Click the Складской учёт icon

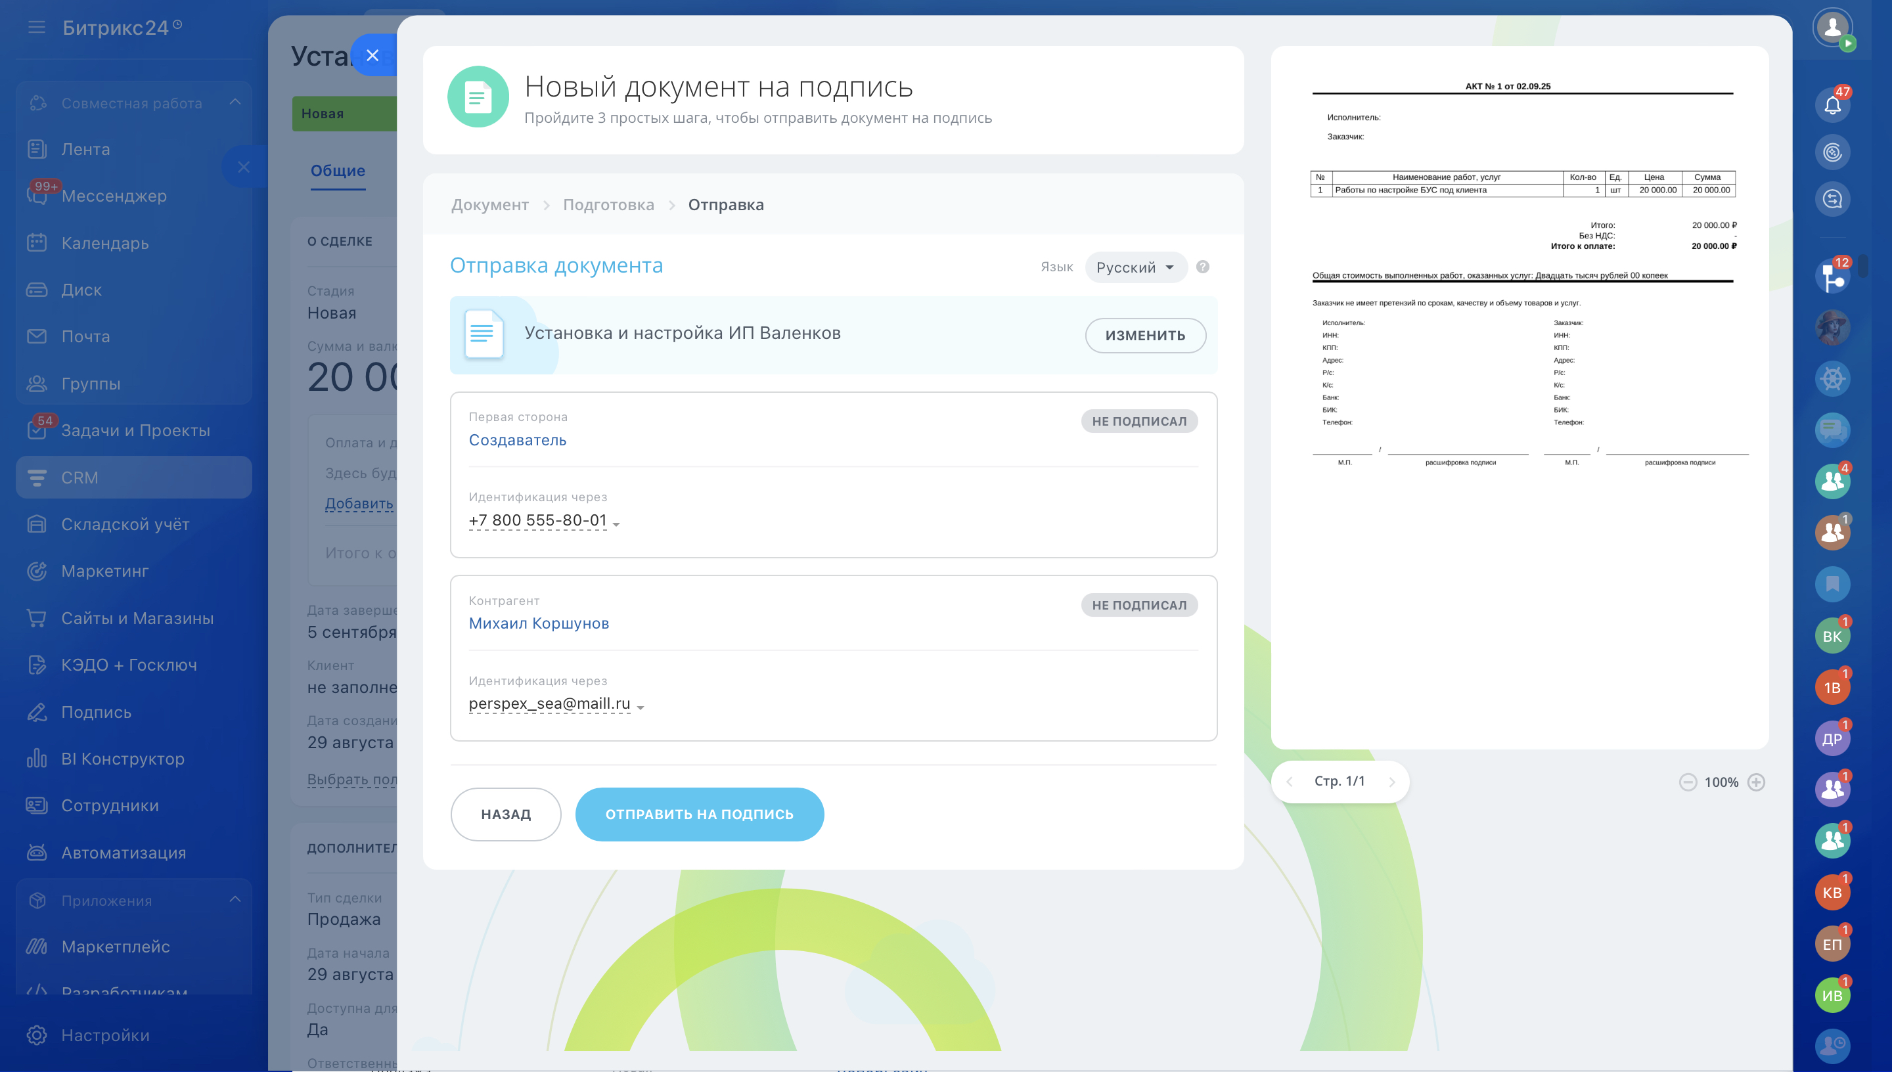coord(37,524)
